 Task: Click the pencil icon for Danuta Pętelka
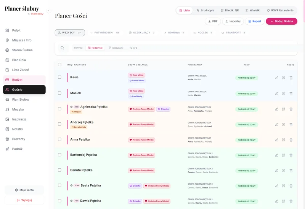(276, 171)
